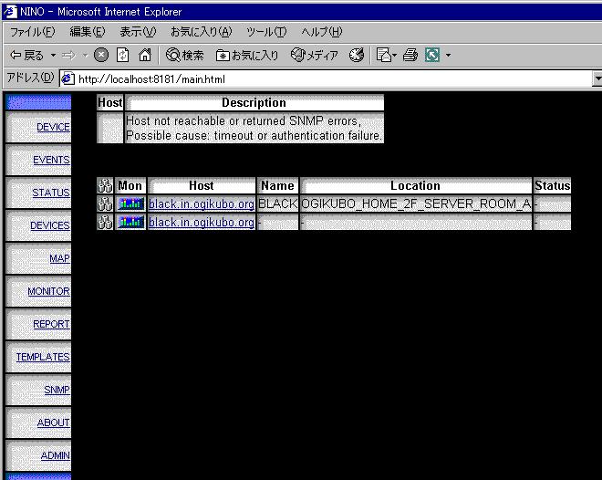Expand the Mail button dropdown arrow
The height and width of the screenshot is (480, 602).
click(x=395, y=56)
